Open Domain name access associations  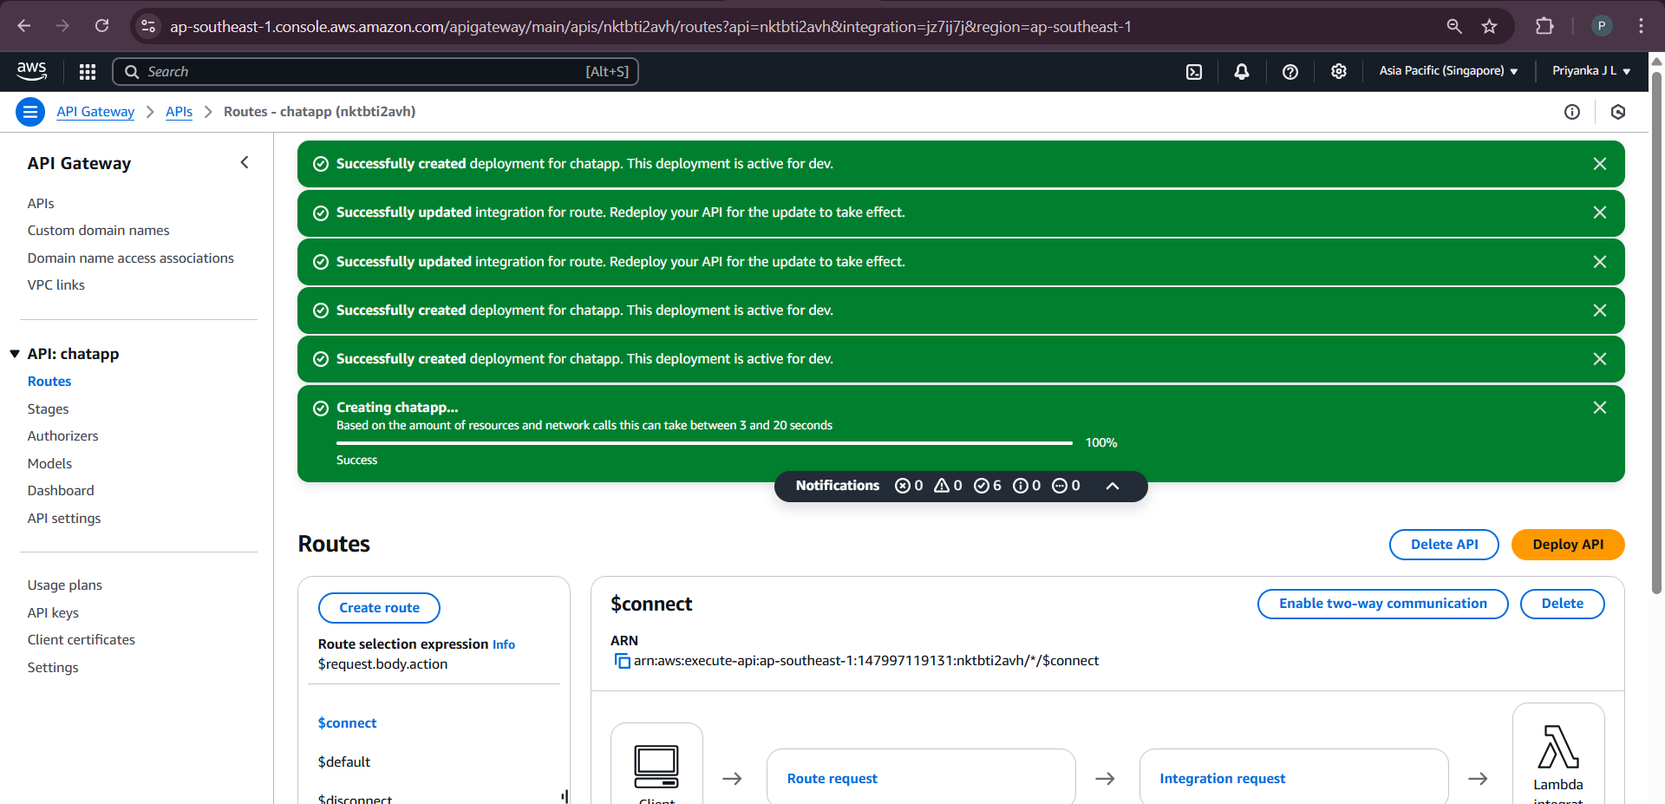[x=130, y=258]
